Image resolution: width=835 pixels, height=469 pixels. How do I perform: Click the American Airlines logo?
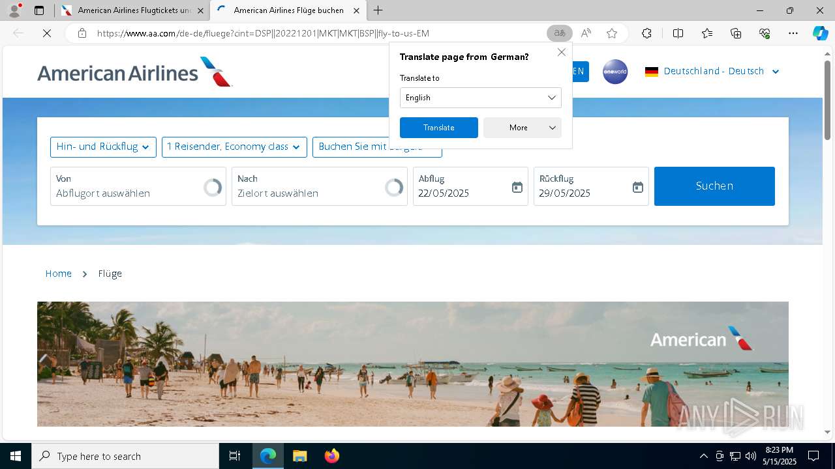[134, 72]
